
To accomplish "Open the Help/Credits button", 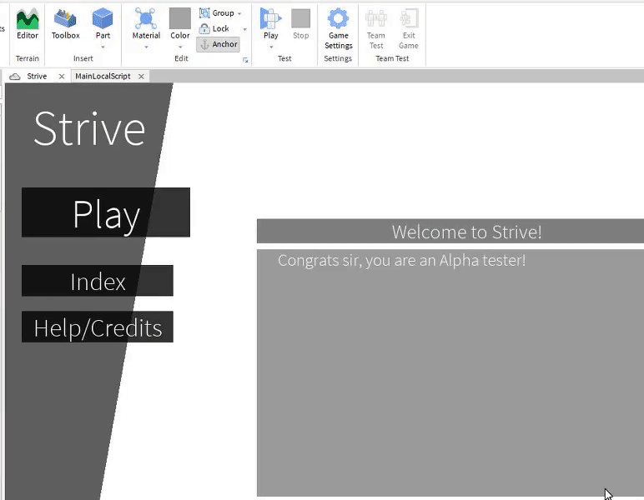I will [98, 327].
